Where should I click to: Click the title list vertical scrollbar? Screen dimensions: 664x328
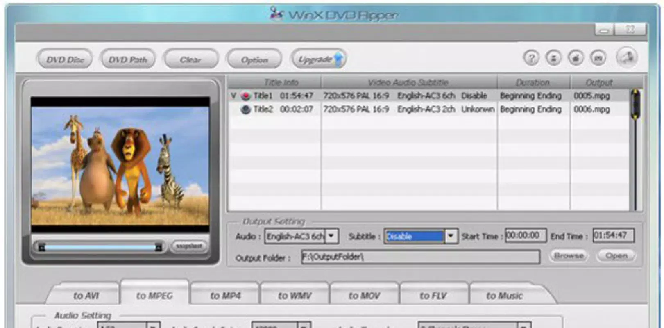[x=635, y=150]
